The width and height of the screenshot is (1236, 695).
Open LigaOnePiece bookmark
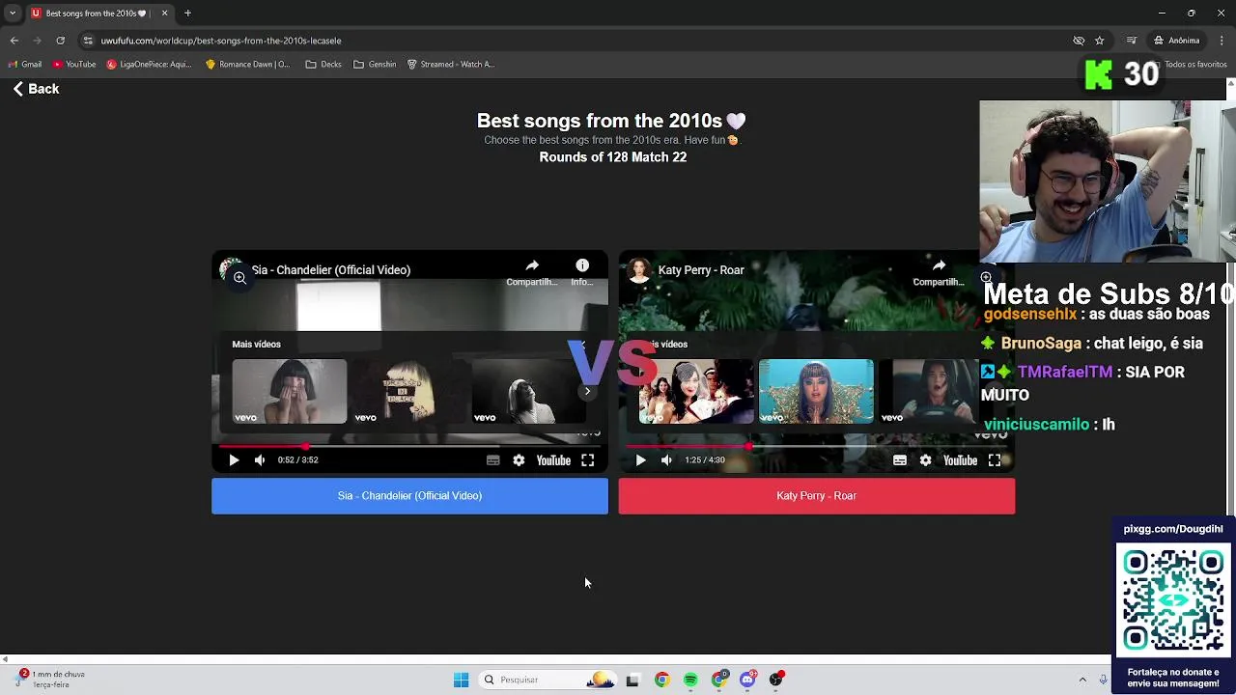(x=150, y=65)
